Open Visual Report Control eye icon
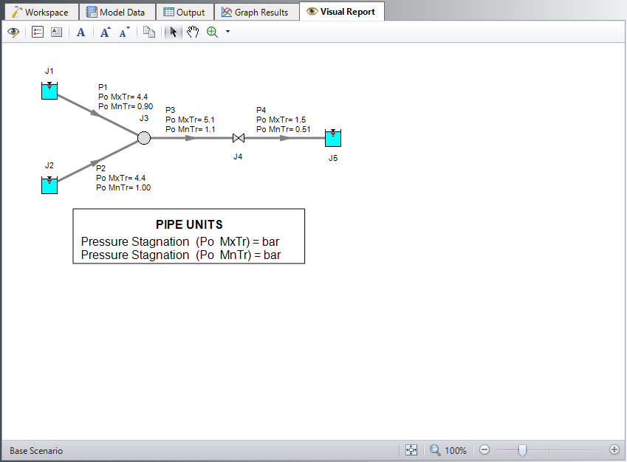 pyautogui.click(x=13, y=32)
